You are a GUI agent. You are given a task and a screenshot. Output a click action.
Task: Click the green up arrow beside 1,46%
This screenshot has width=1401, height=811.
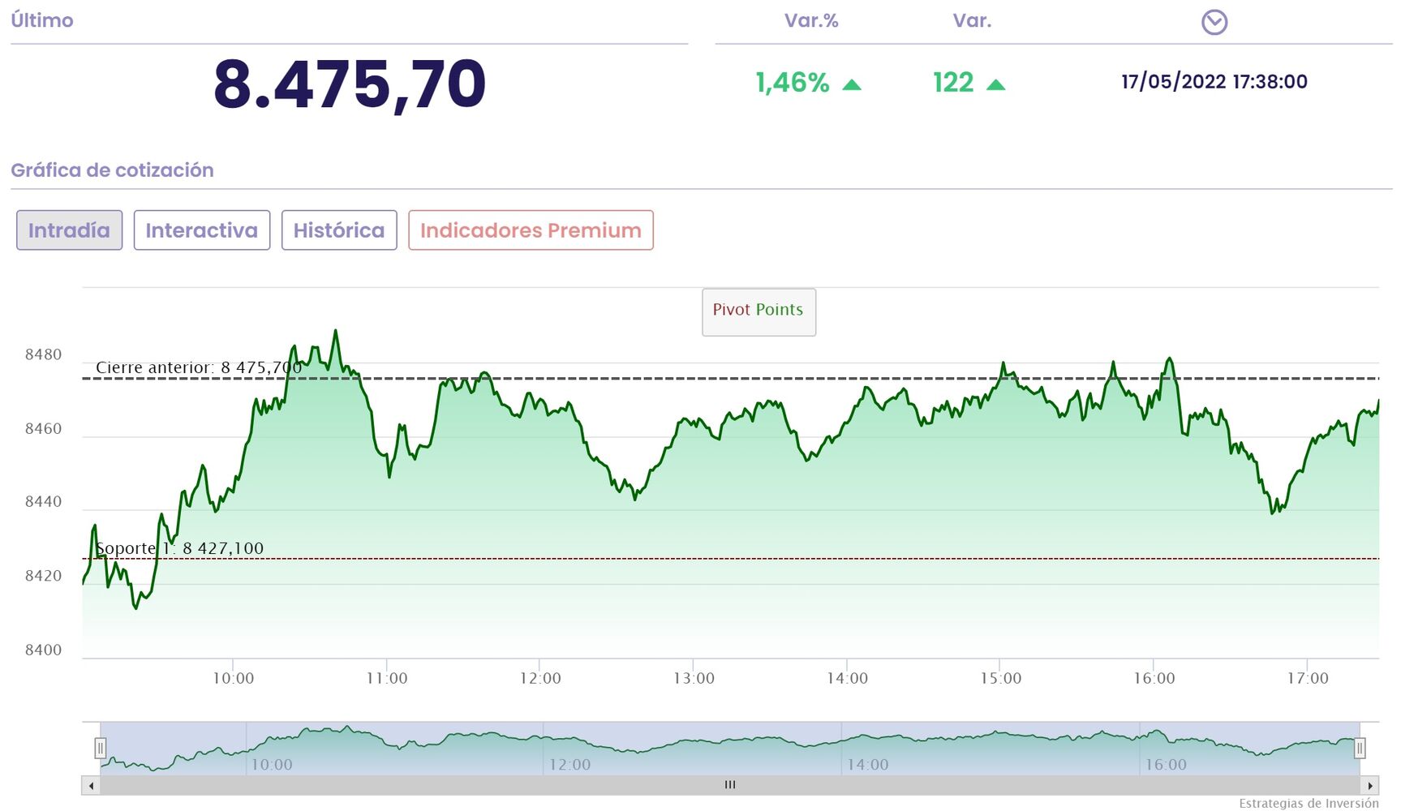click(852, 84)
